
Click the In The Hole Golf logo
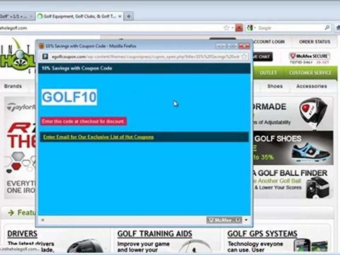pos(18,56)
